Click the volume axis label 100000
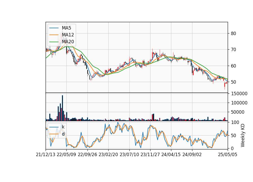 click(239, 103)
